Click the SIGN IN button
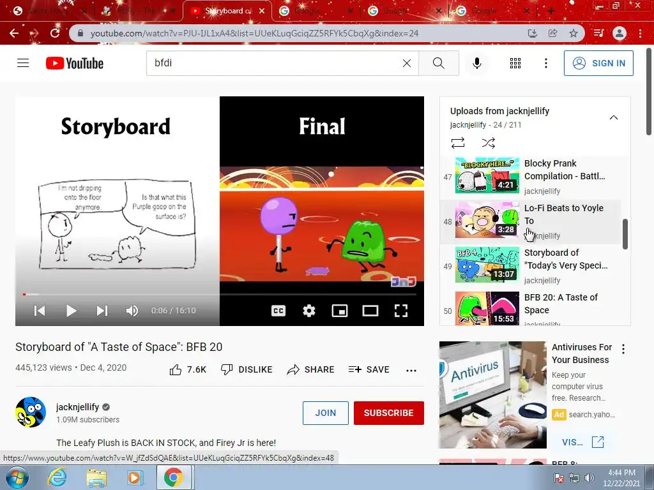 598,63
